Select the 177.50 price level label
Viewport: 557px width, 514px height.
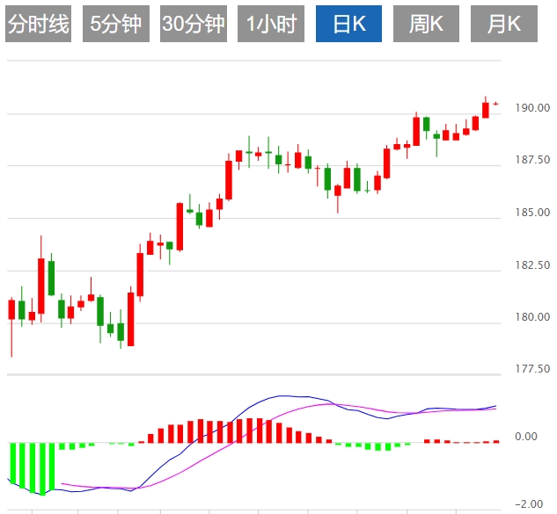[532, 369]
